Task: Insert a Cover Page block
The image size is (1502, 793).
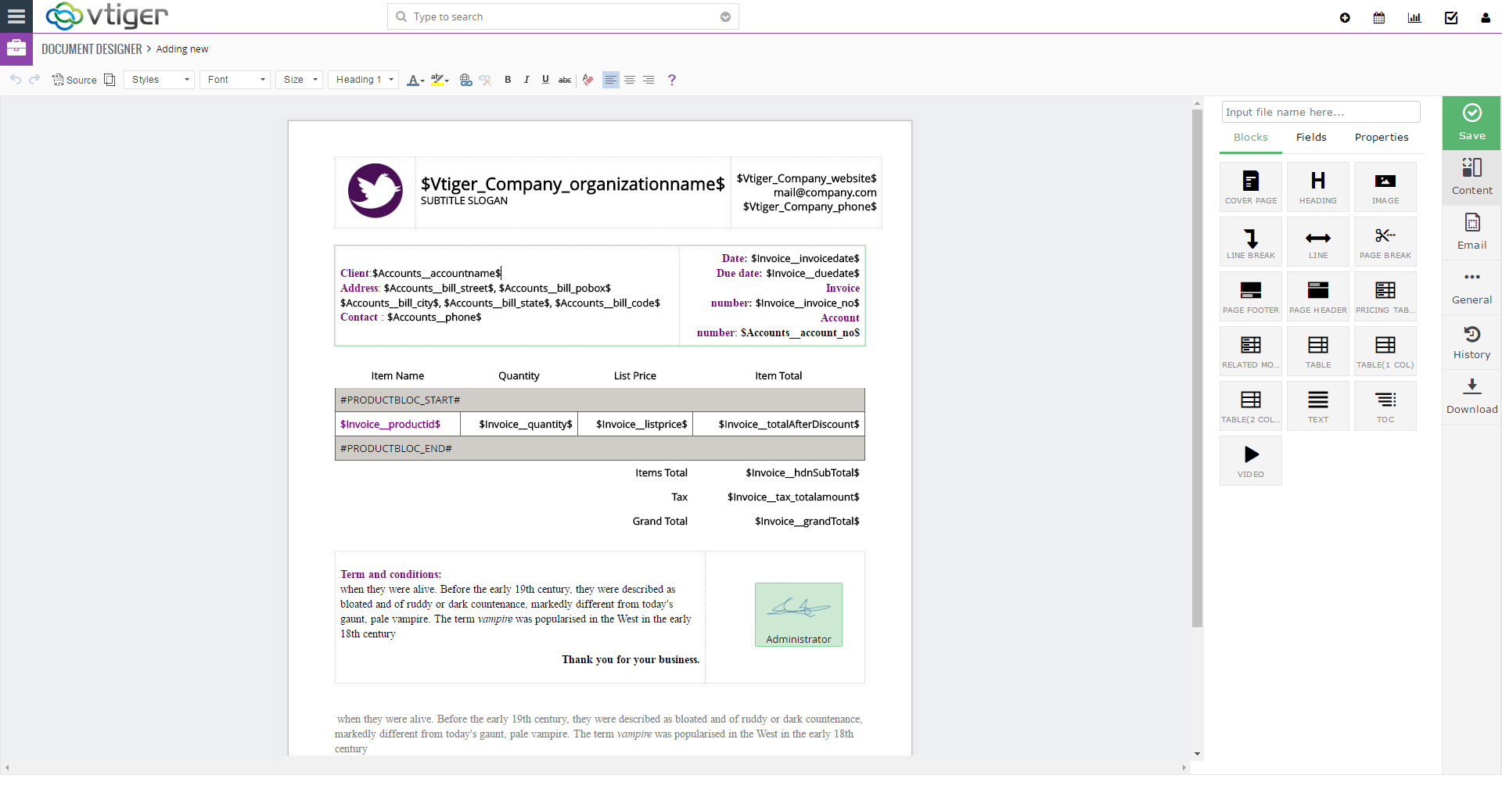Action: 1250,186
